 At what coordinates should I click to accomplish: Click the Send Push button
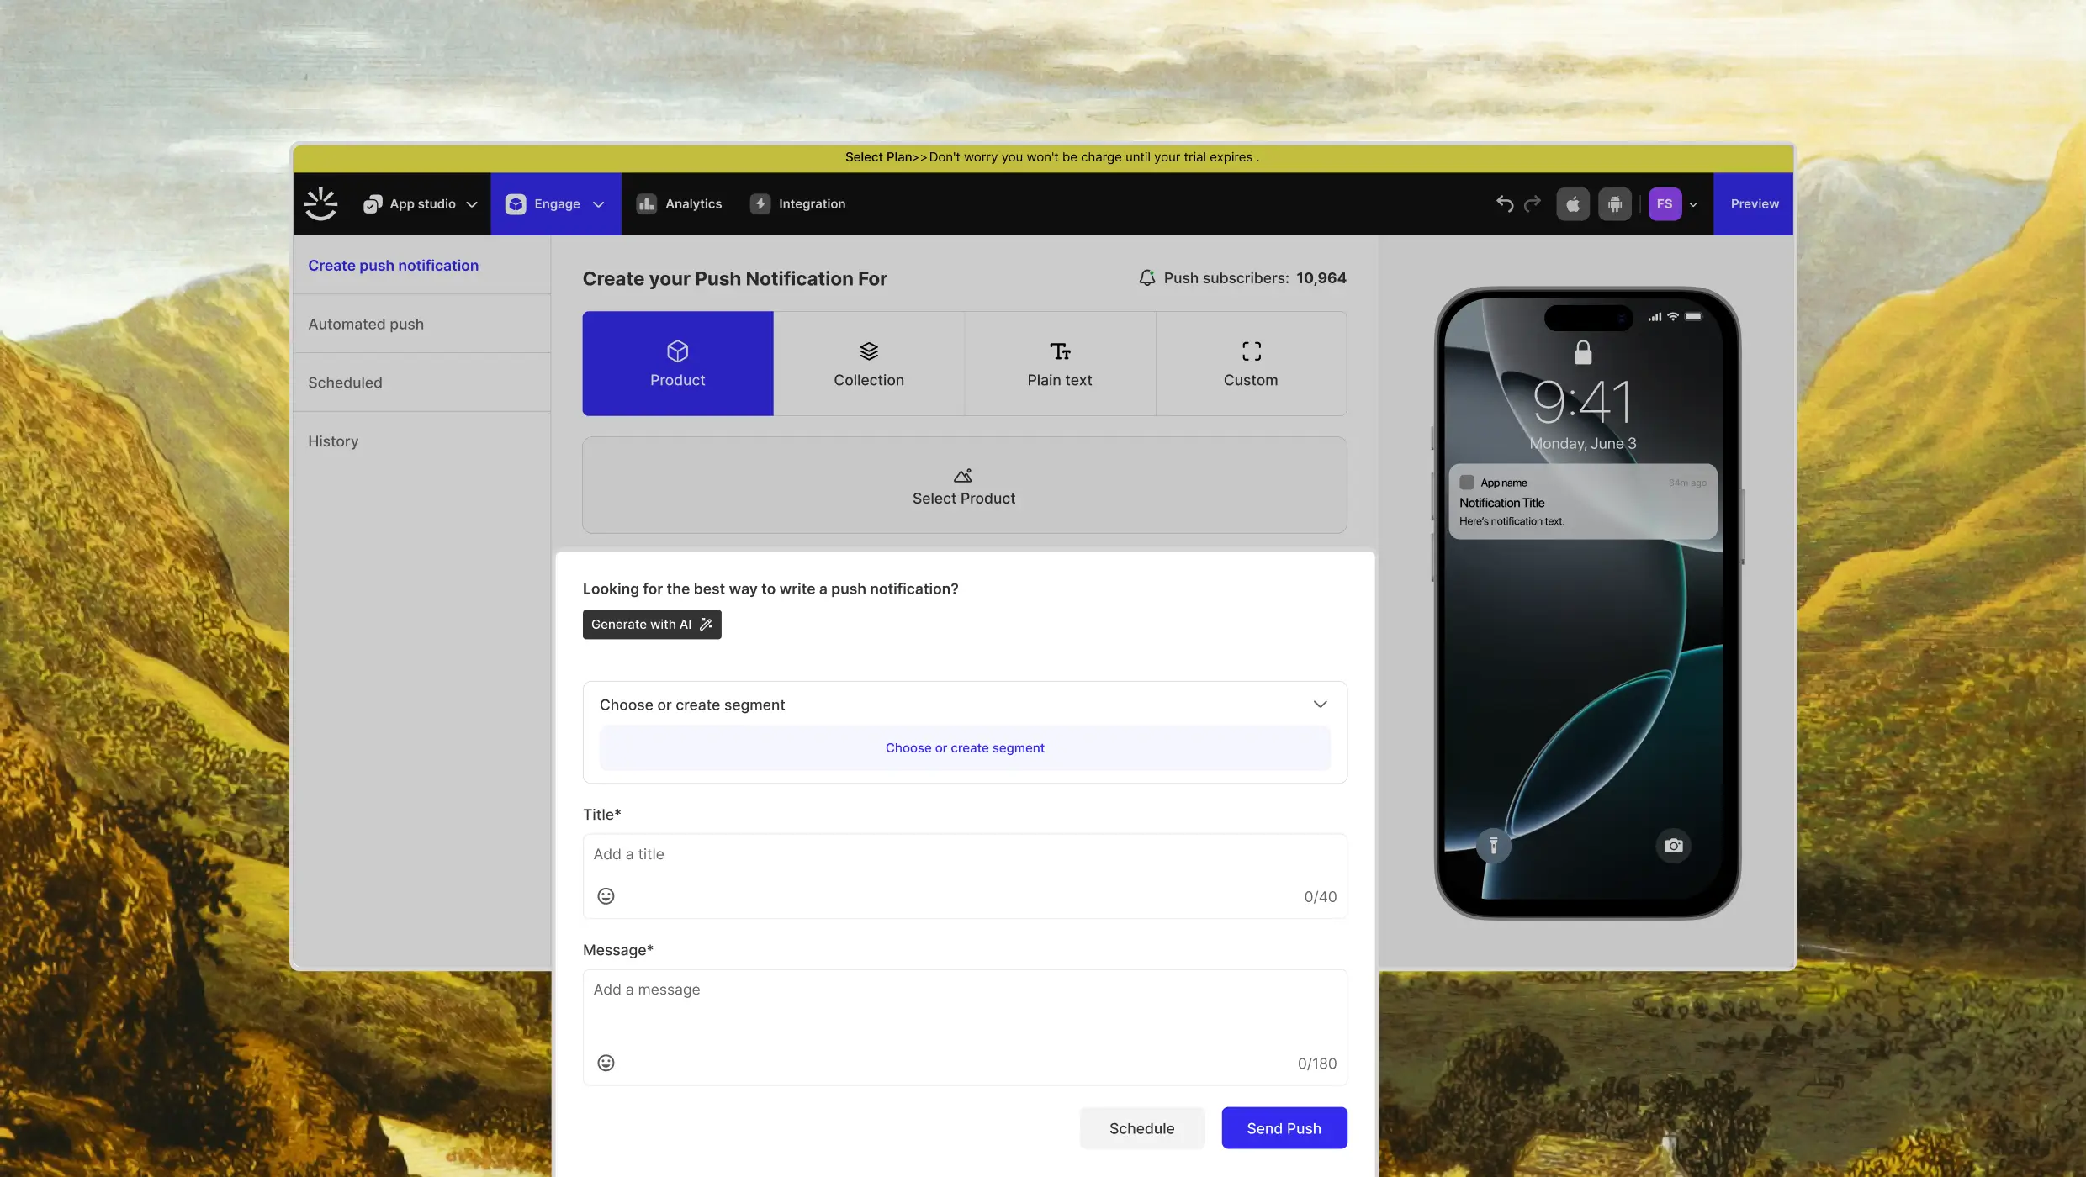point(1284,1128)
